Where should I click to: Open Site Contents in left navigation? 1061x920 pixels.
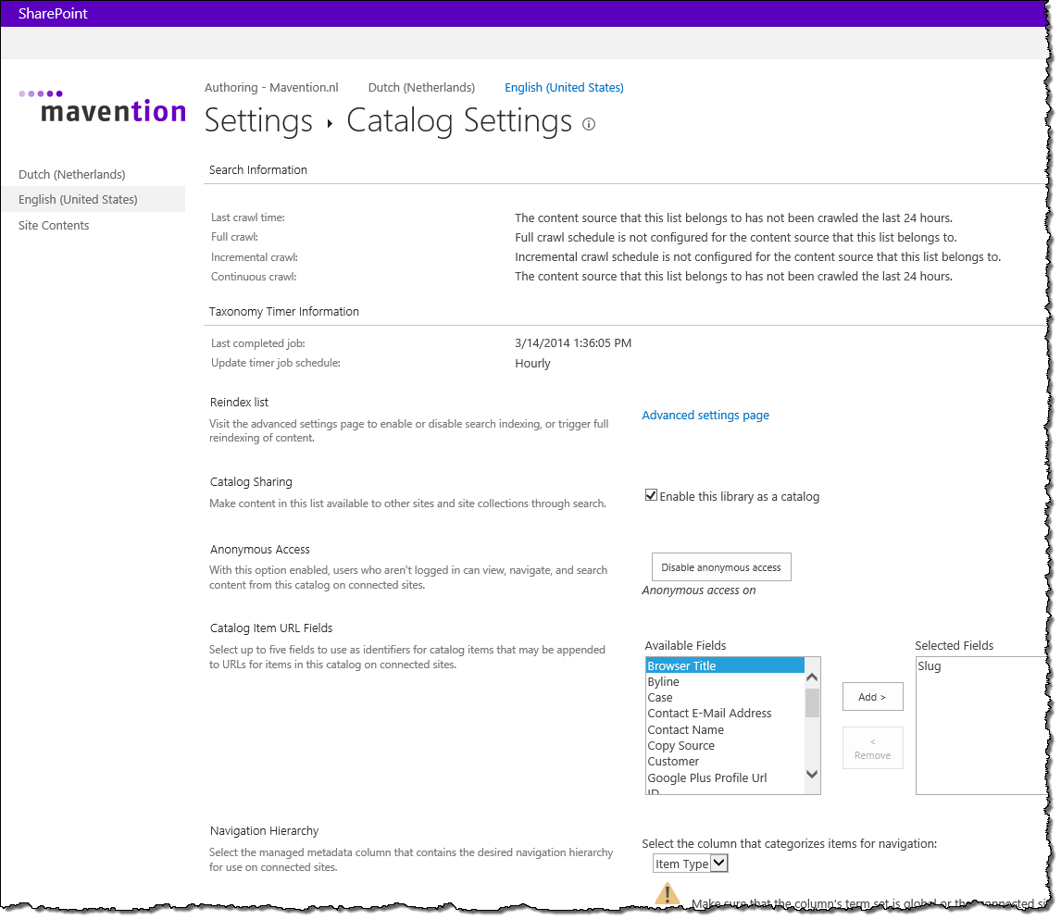(x=54, y=225)
